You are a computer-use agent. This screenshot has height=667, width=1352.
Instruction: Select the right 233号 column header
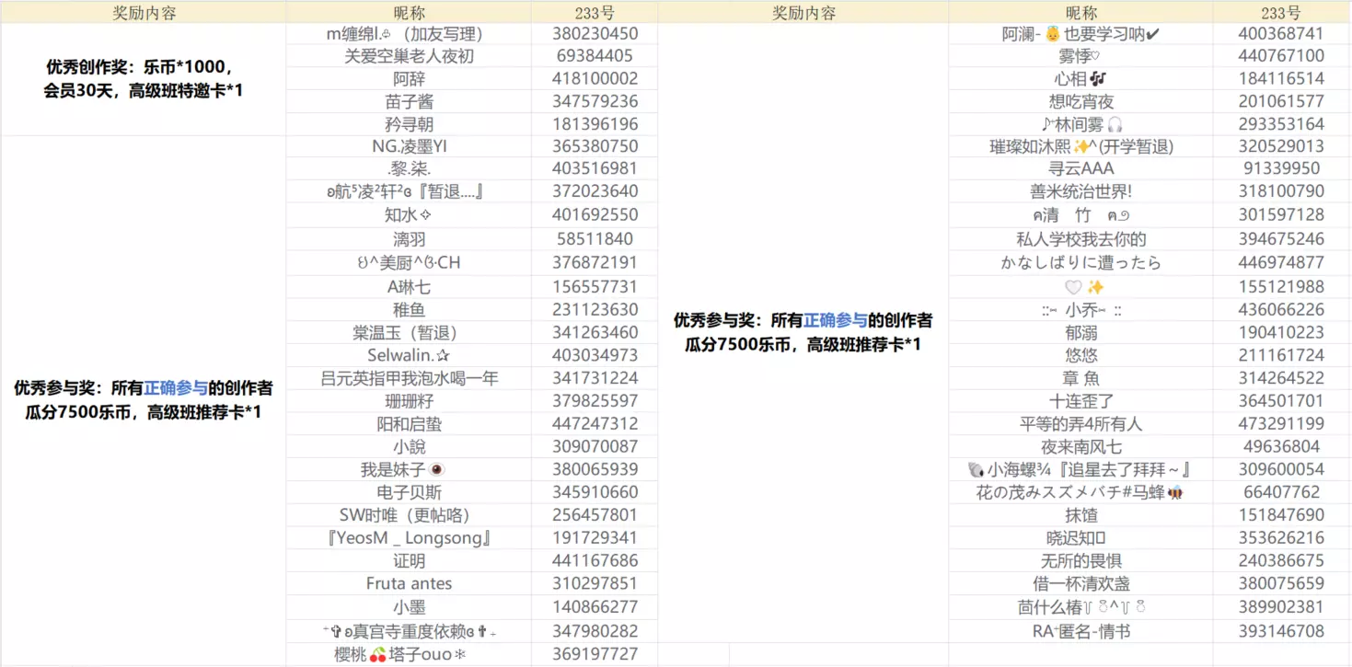pos(1280,12)
